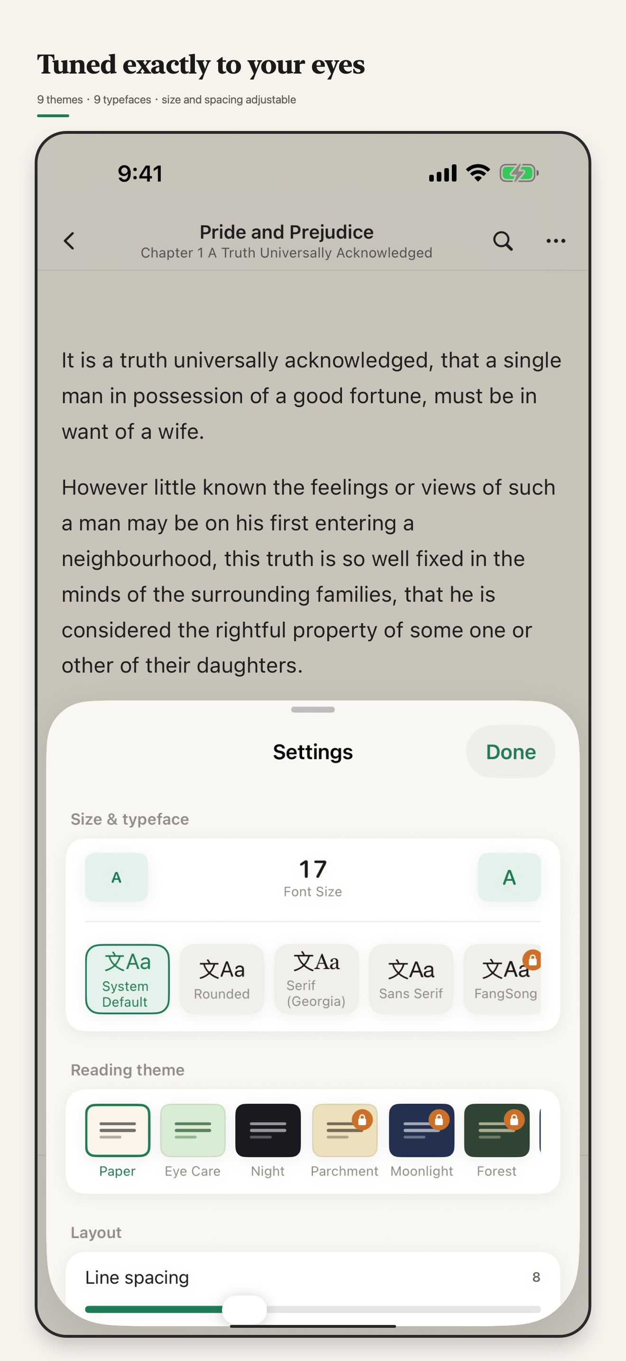Tap the back chevron icon
The height and width of the screenshot is (1361, 626).
point(69,241)
